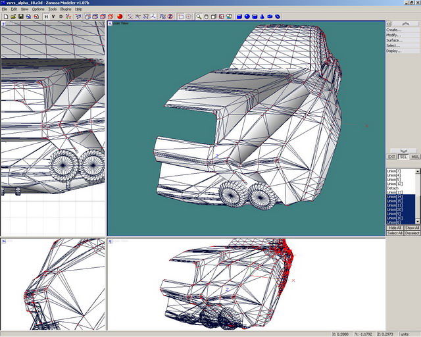
Task: Click the blue torus primitive icon
Action: (278, 16)
